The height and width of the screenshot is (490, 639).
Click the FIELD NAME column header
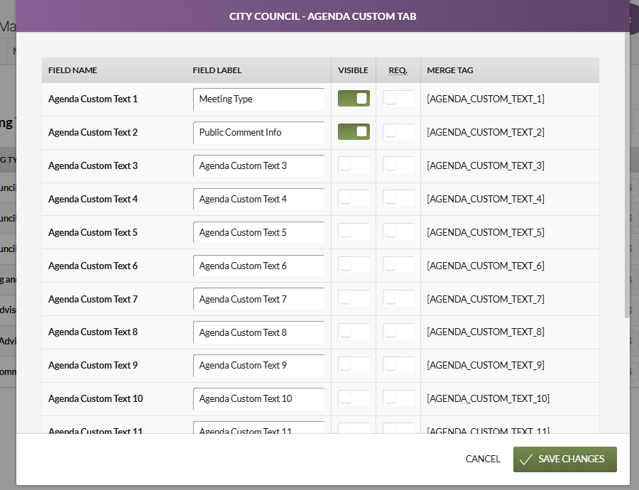pos(72,70)
